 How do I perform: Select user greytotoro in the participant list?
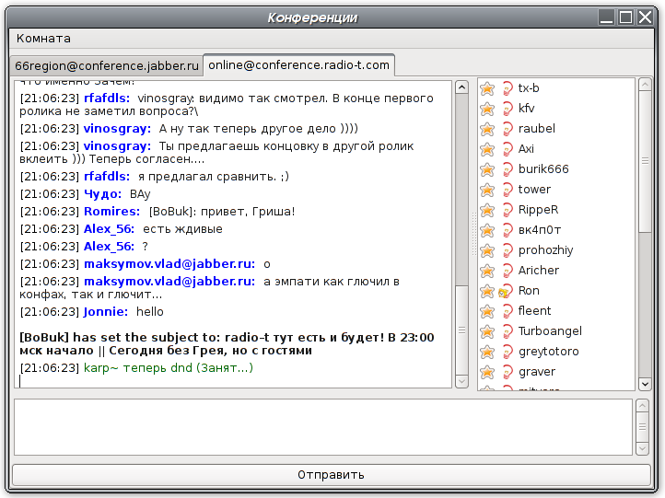[548, 352]
